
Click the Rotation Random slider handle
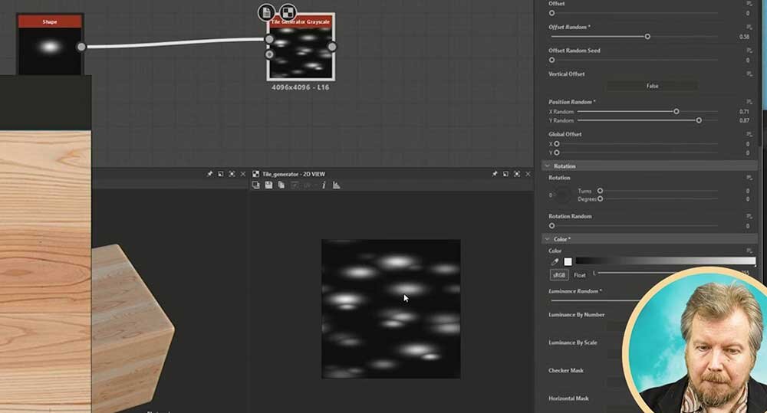(551, 226)
